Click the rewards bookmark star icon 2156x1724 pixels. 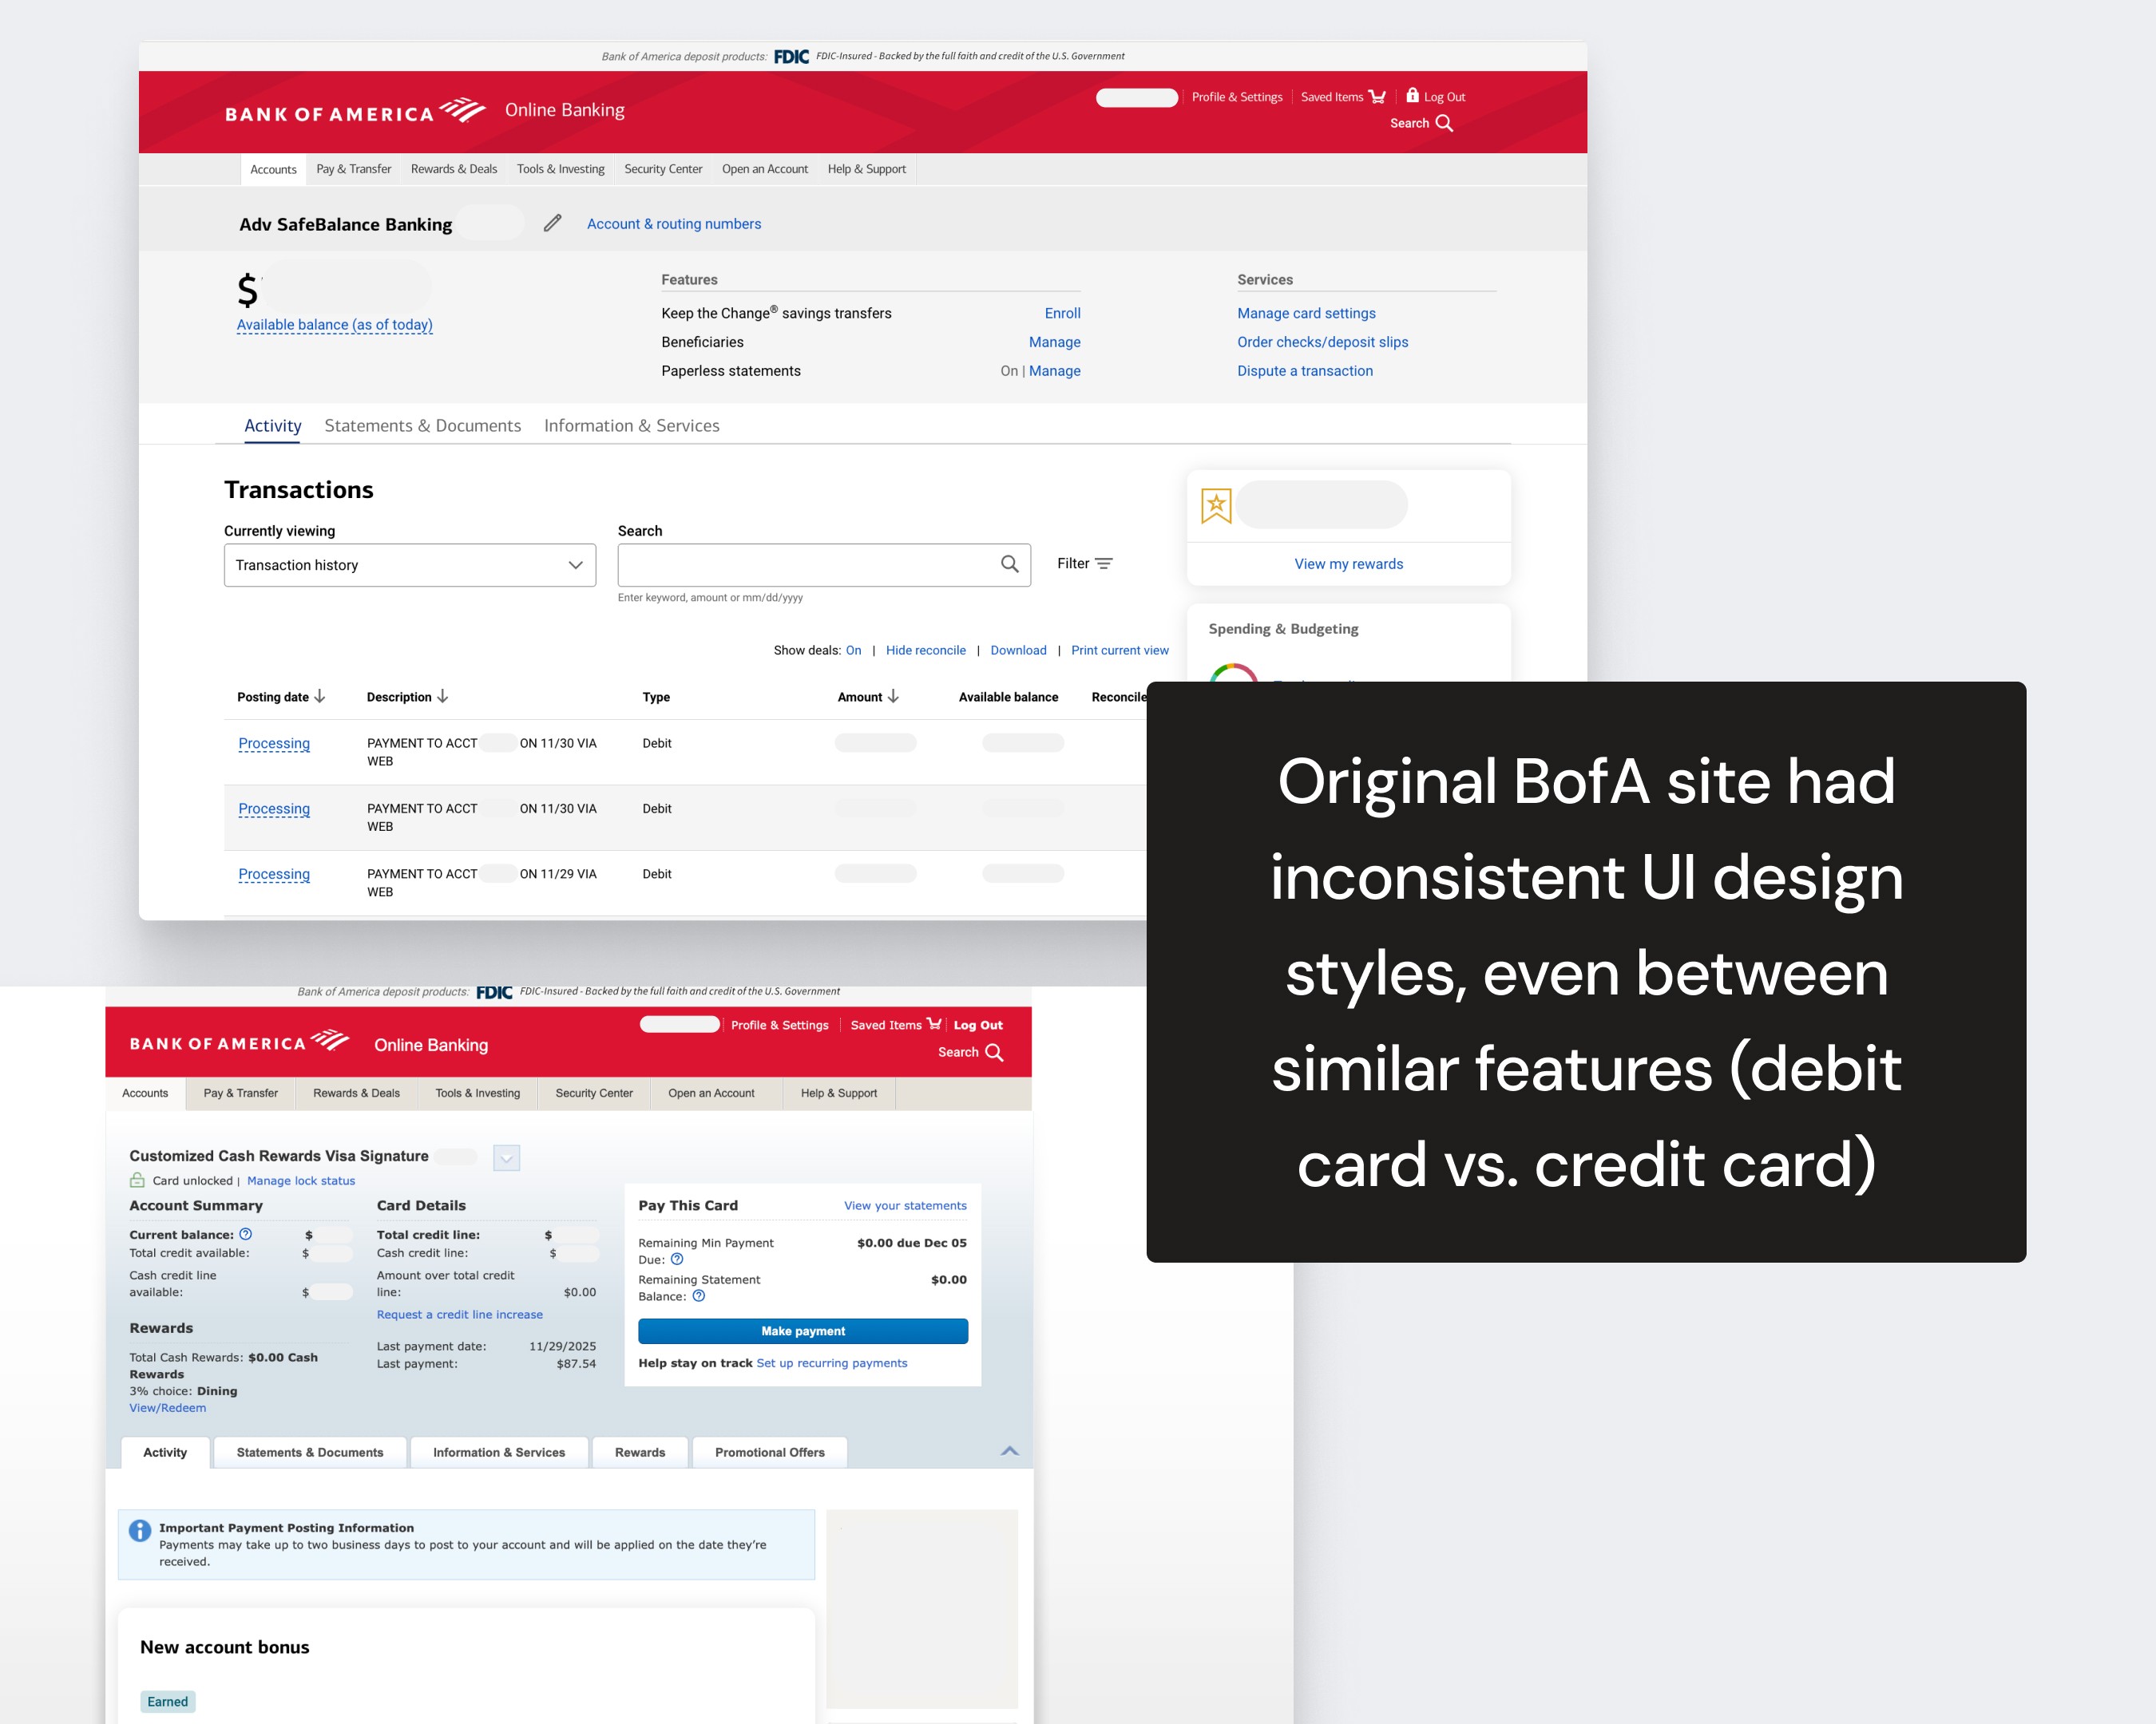[1216, 506]
